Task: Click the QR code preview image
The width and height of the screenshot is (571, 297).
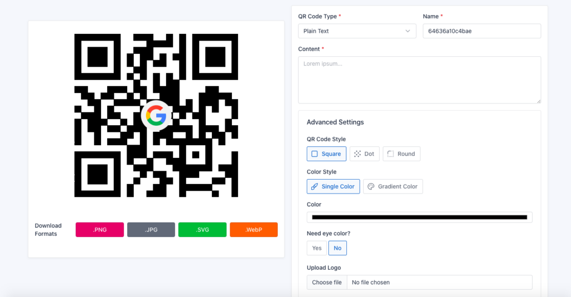Action: [x=156, y=116]
